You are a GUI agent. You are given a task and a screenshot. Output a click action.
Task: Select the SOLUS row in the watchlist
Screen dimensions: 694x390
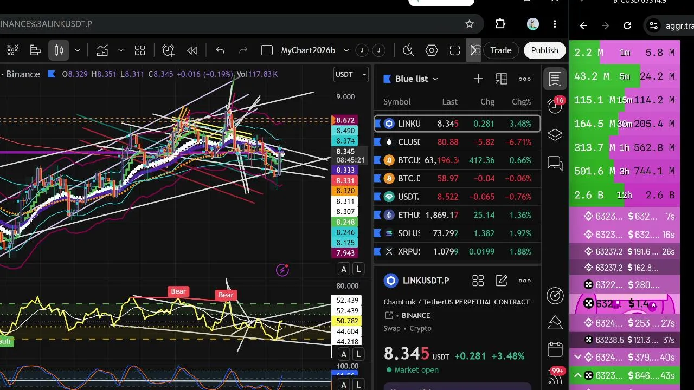(x=458, y=233)
